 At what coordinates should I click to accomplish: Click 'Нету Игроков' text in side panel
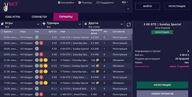(x=162, y=28)
